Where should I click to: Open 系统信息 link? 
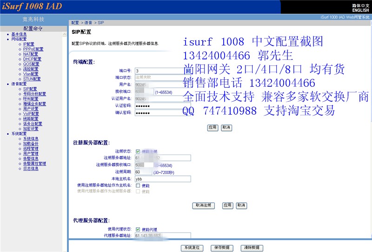point(31,139)
